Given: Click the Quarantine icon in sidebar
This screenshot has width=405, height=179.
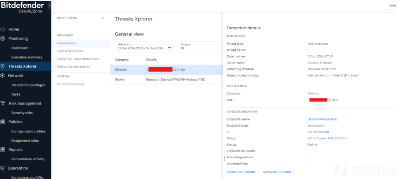Looking at the screenshot, I should pos(3,168).
